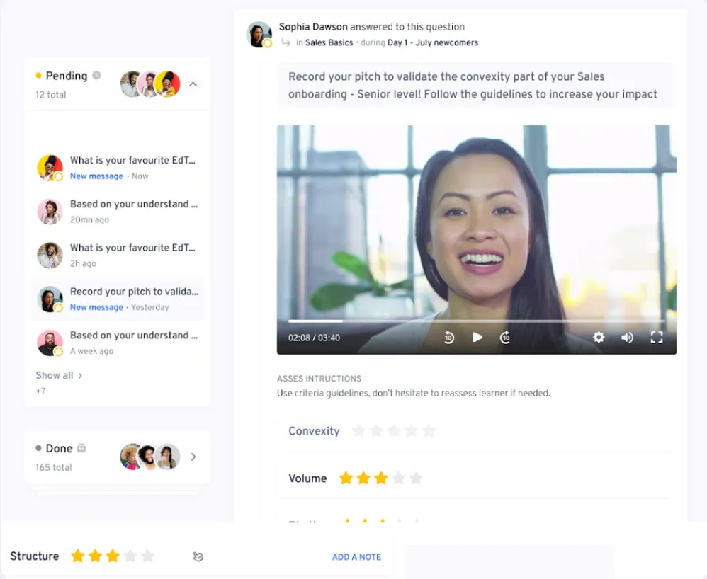Set Volume rating to fourth star
The width and height of the screenshot is (707, 579).
point(398,478)
